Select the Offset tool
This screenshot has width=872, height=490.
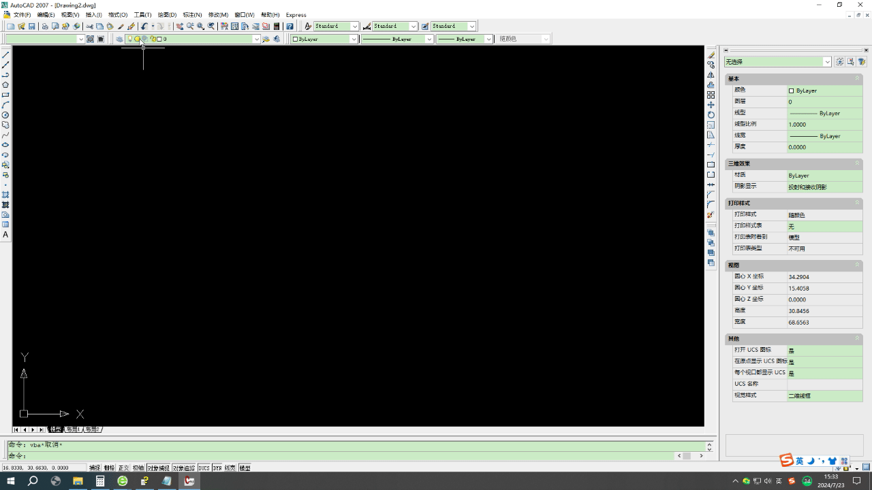(711, 85)
